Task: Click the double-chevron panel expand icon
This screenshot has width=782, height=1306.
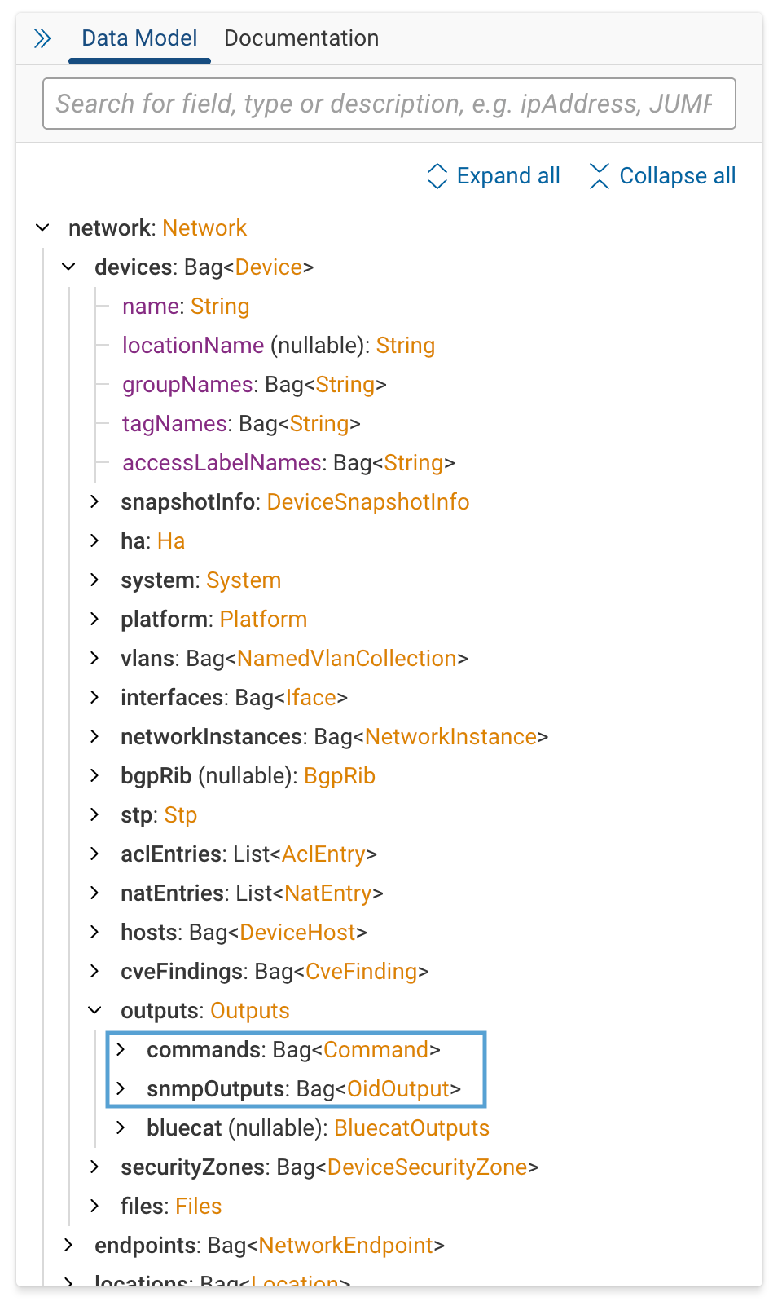Action: click(42, 38)
